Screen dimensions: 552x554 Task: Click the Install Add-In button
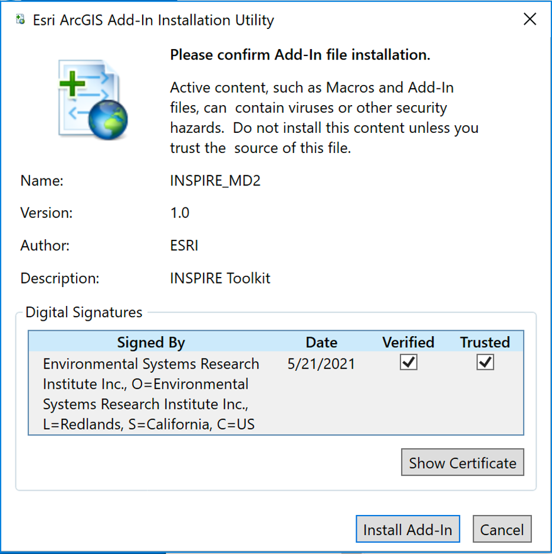[408, 529]
